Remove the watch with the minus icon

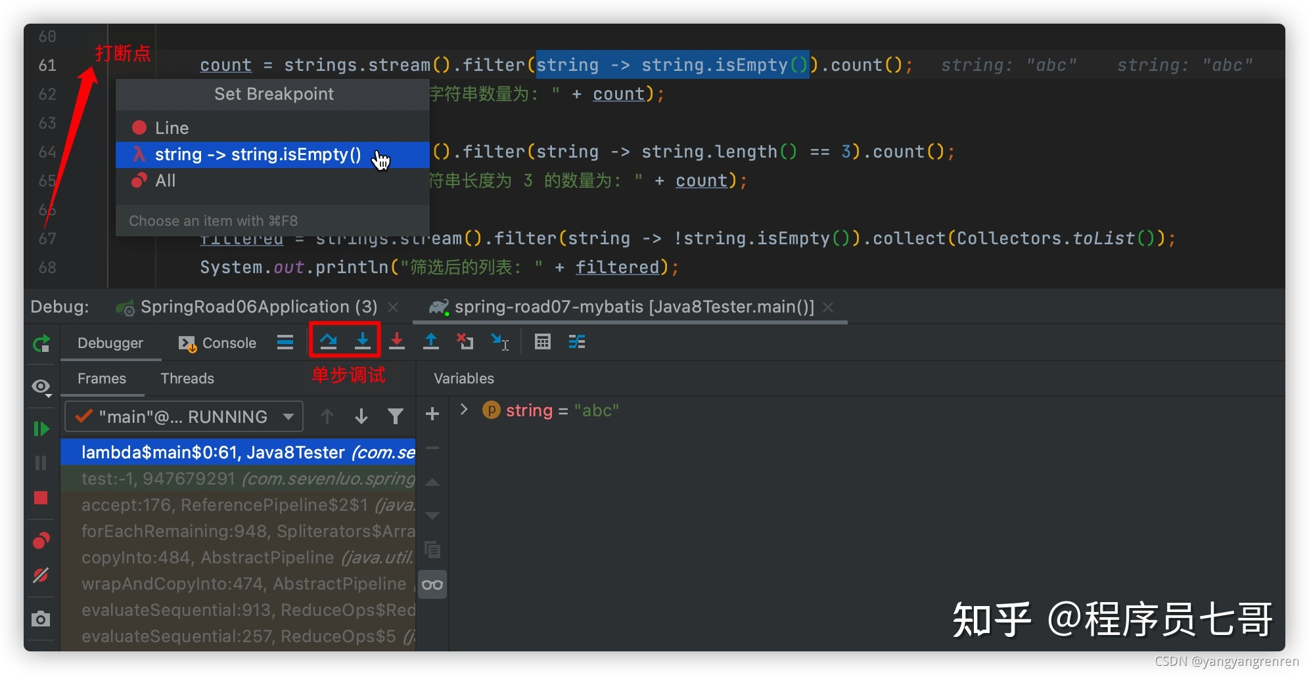click(432, 448)
